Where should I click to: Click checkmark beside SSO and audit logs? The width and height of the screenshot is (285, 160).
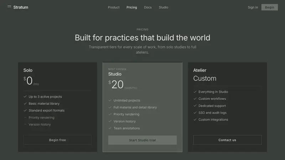195,112
